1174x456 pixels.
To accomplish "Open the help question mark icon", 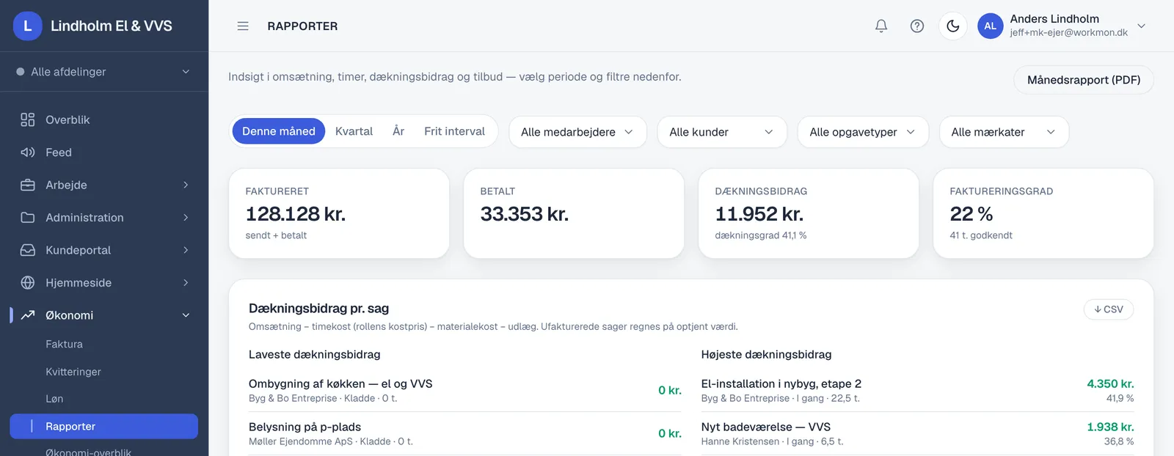I will (917, 26).
